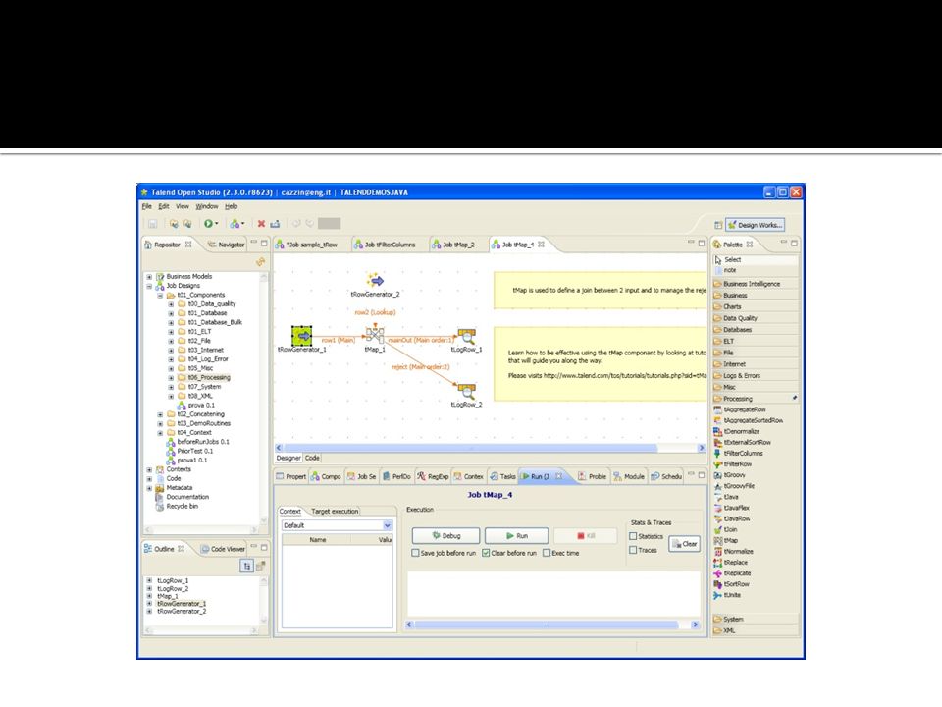Click the green Run toolbar icon
The height and width of the screenshot is (707, 942).
tap(208, 224)
